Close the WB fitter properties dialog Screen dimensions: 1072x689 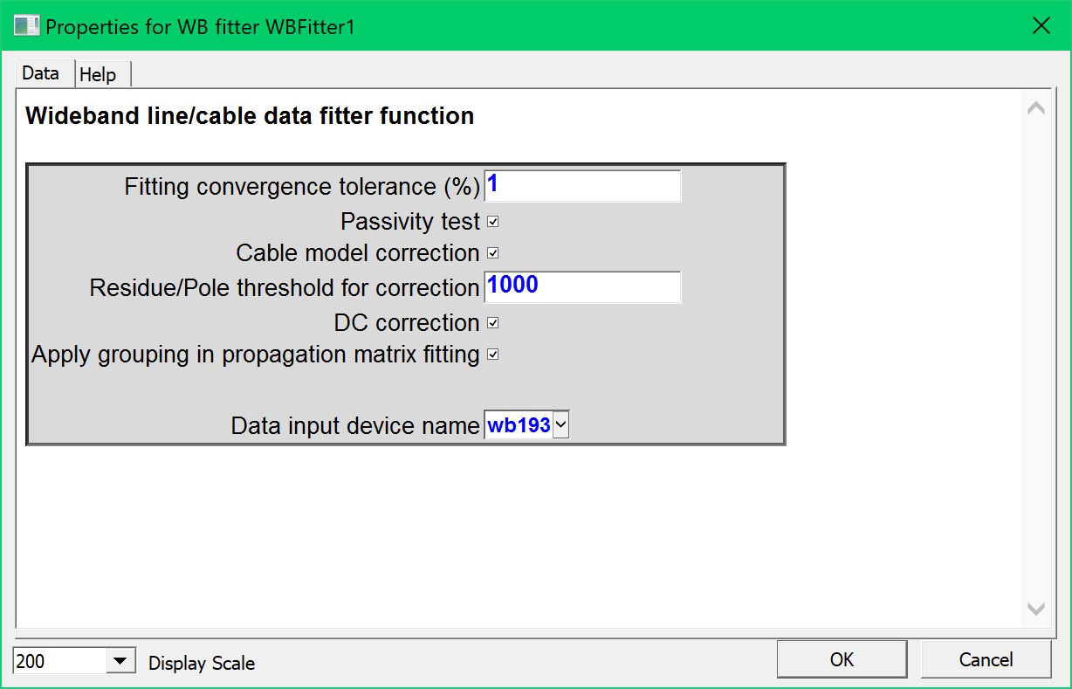coord(1041,26)
